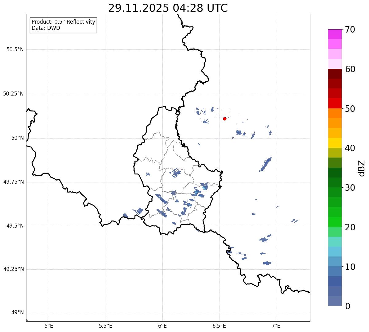
Task: Click the 20 colorbar tick label
Action: [350, 227]
